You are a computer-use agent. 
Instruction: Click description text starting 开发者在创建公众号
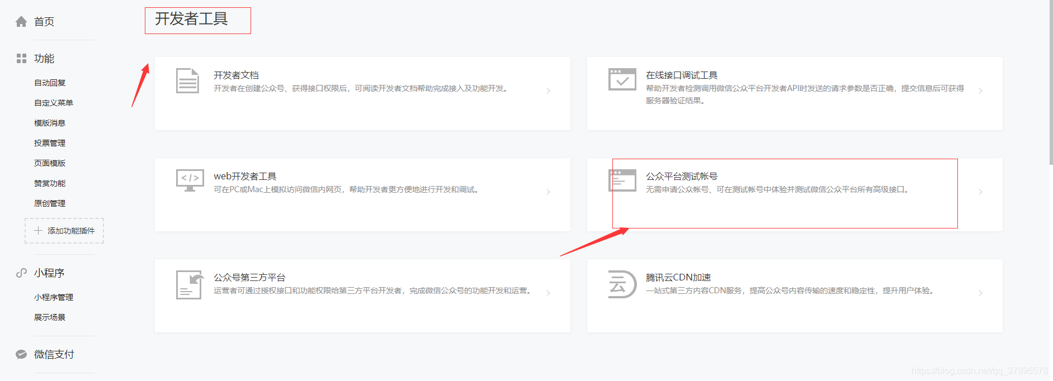tap(362, 88)
